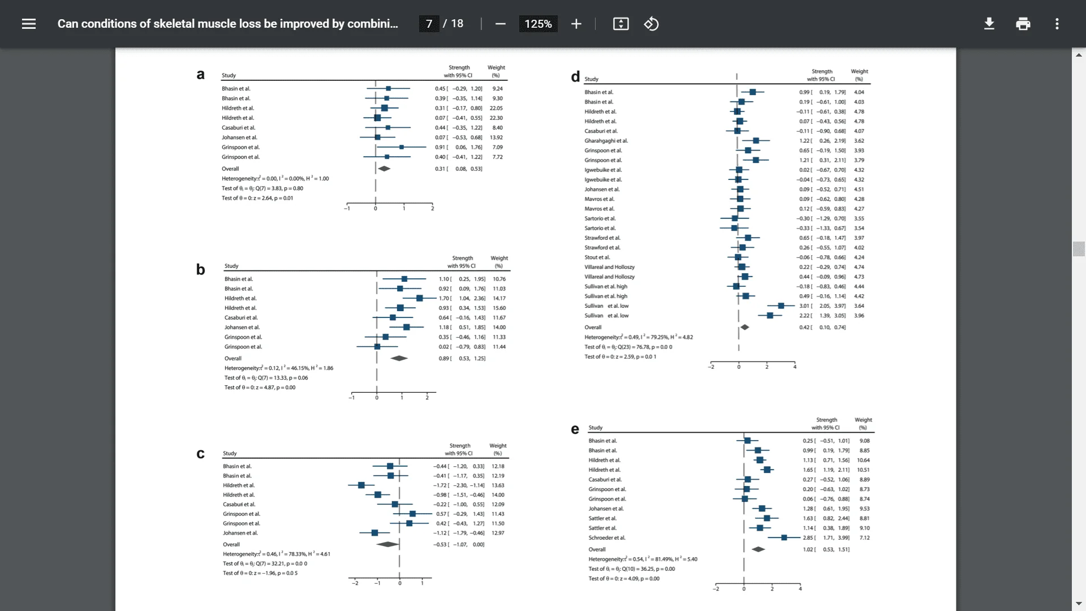Click the total page count '18'
The width and height of the screenshot is (1086, 611).
pos(457,24)
